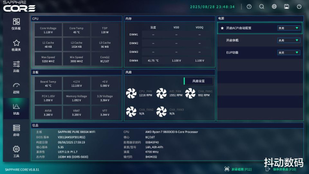Click the save floppy disk icon
Viewport: 309px width, 174px height.
287,7
